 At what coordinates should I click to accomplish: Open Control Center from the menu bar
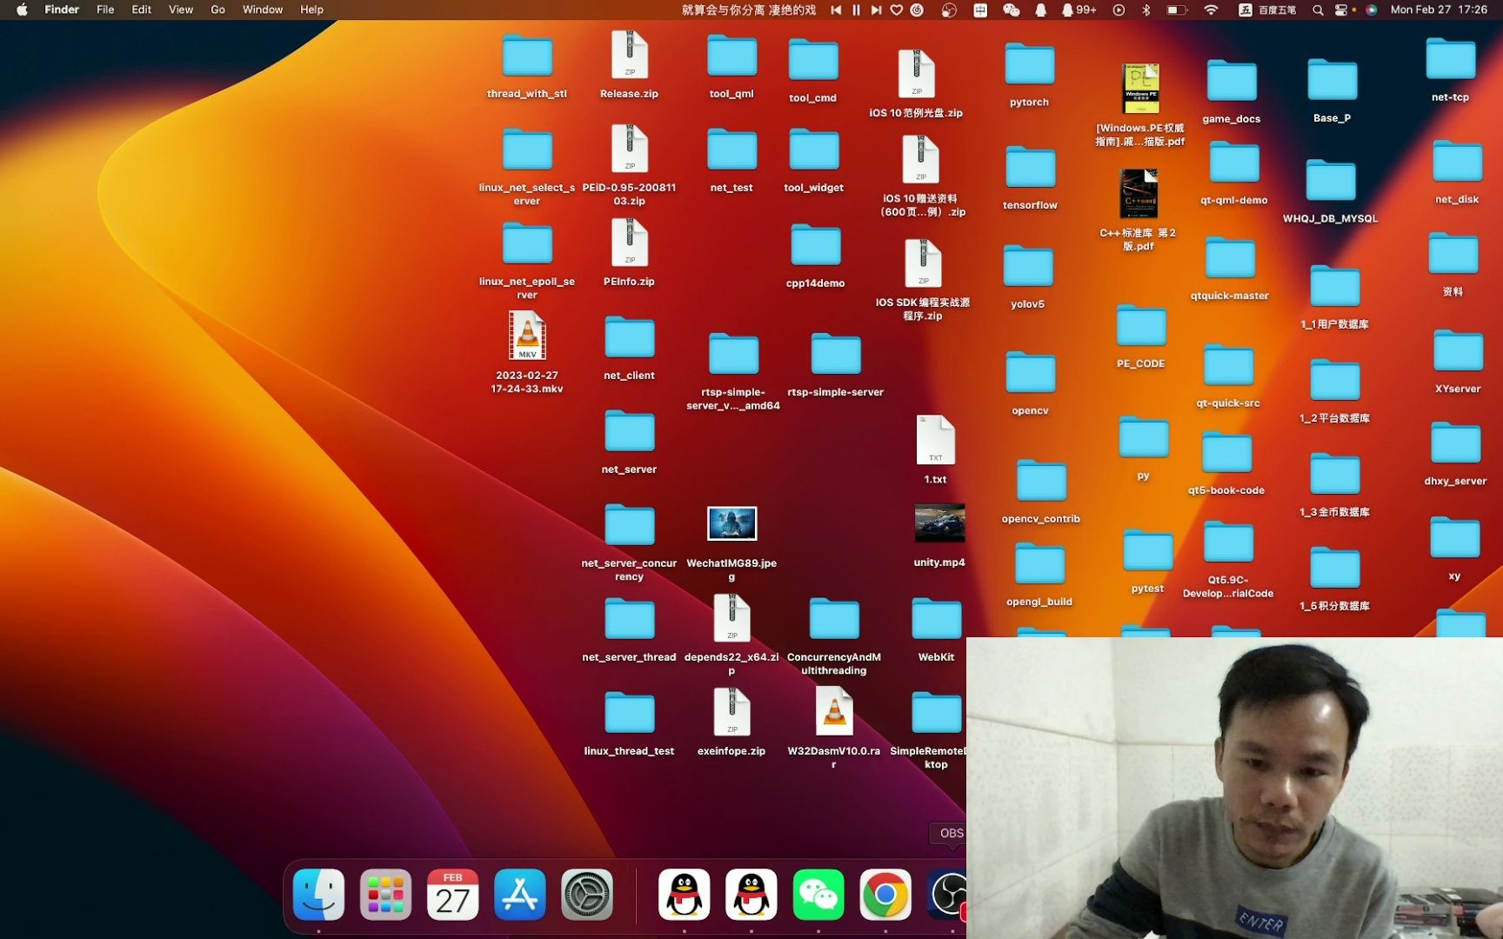1341,10
